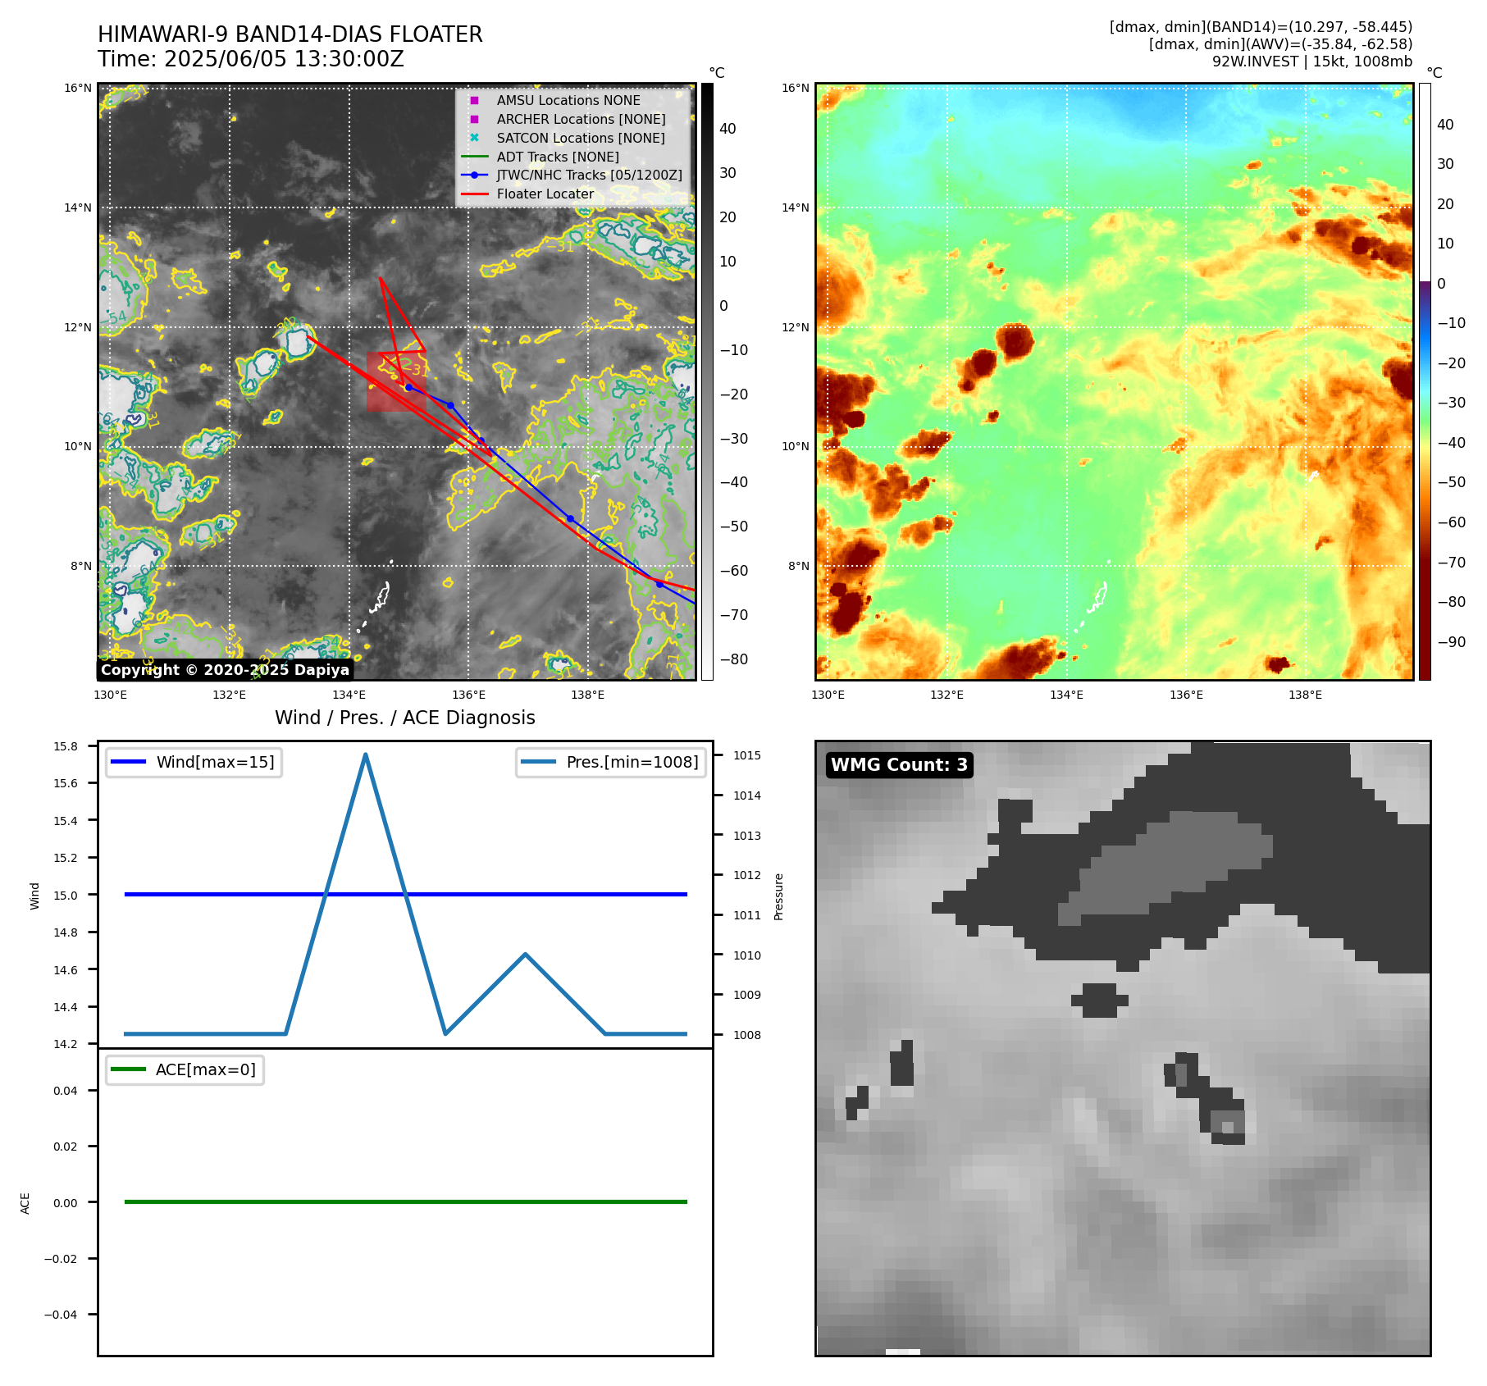Click the 'Pressure' axis label
The height and width of the screenshot is (1386, 1487).
pos(779,896)
